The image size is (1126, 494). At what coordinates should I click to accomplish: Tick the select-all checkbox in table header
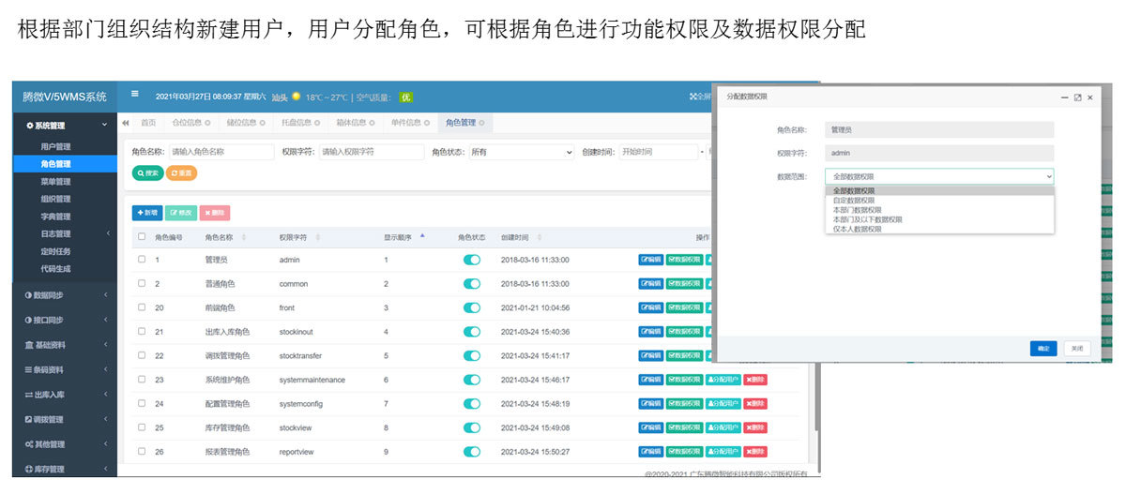point(142,237)
